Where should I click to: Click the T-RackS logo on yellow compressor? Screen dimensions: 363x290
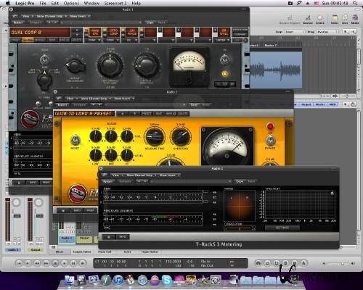pyautogui.click(x=78, y=194)
